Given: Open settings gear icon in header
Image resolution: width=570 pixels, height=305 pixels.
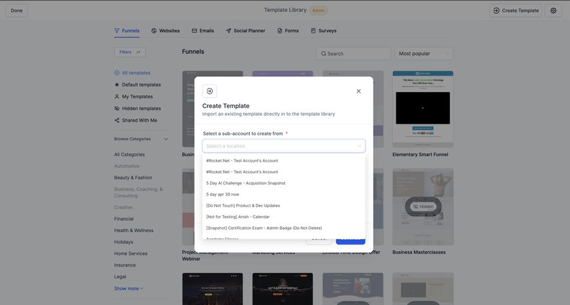Looking at the screenshot, I should [553, 11].
